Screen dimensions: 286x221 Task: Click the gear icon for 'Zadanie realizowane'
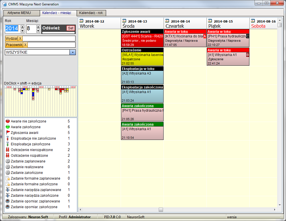[x=8, y=167]
